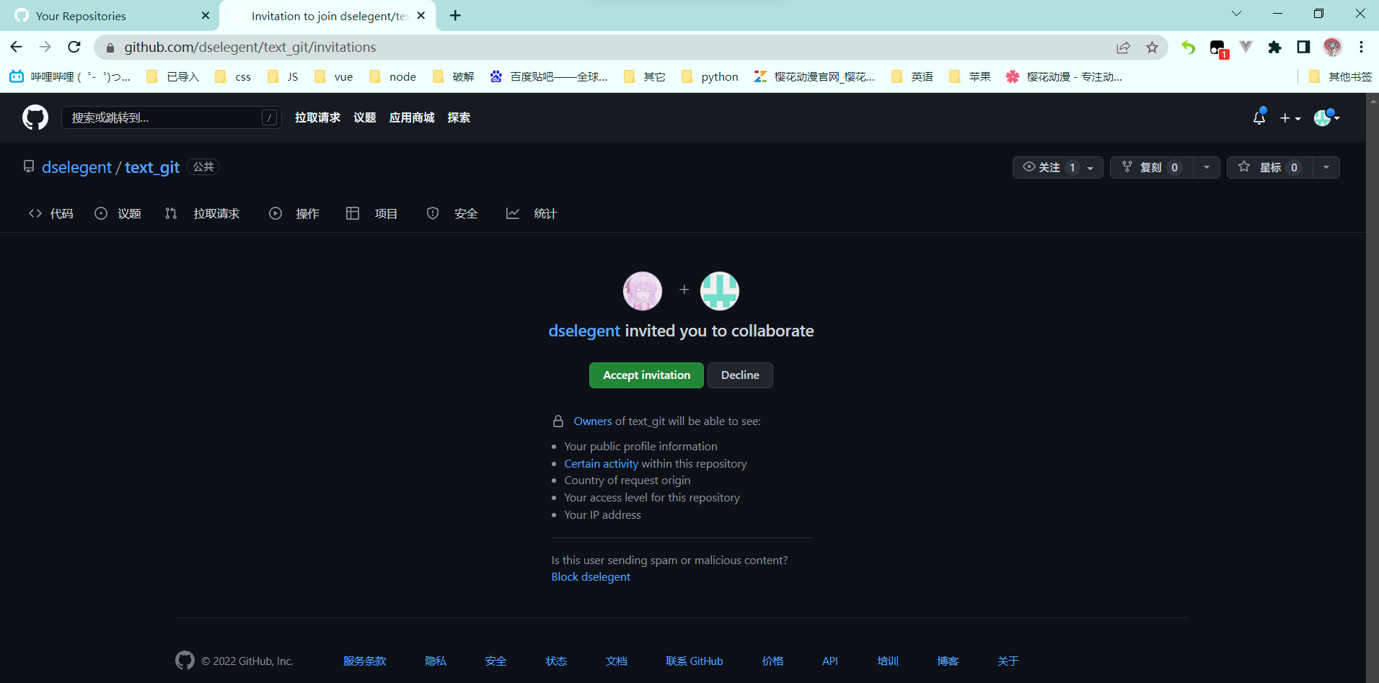Accept the collaboration invitation
1379x683 pixels.
(646, 375)
